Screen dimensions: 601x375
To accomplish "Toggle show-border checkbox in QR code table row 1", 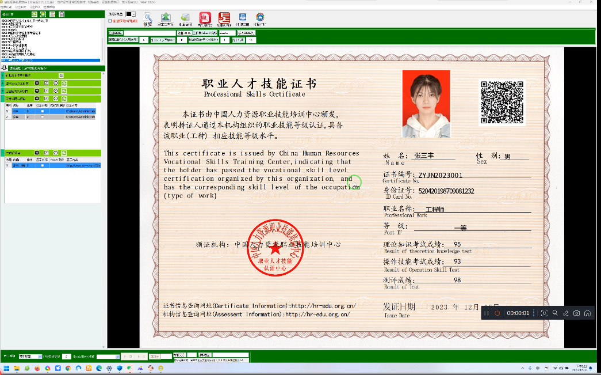I will pos(42,165).
